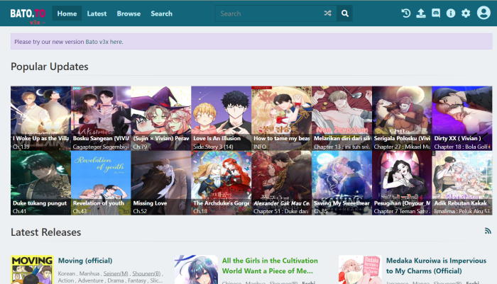This screenshot has height=284, width=497.
Task: Click the magnifier search button
Action: 345,13
